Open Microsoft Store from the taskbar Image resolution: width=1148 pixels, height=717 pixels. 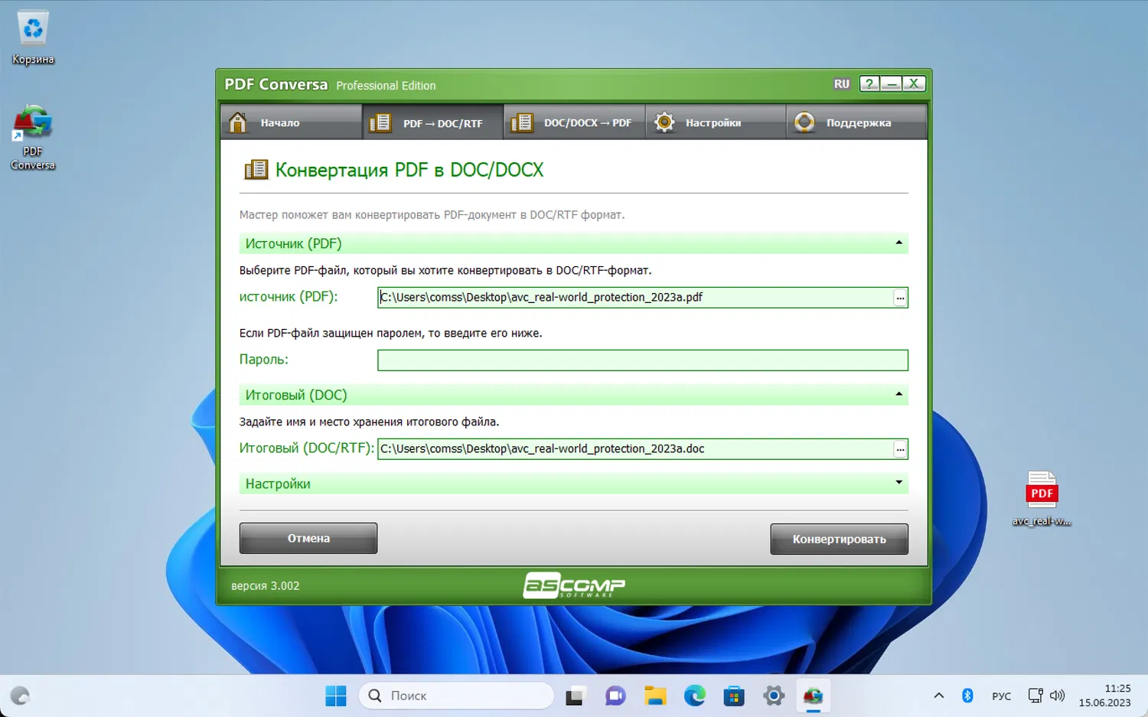[x=735, y=696]
